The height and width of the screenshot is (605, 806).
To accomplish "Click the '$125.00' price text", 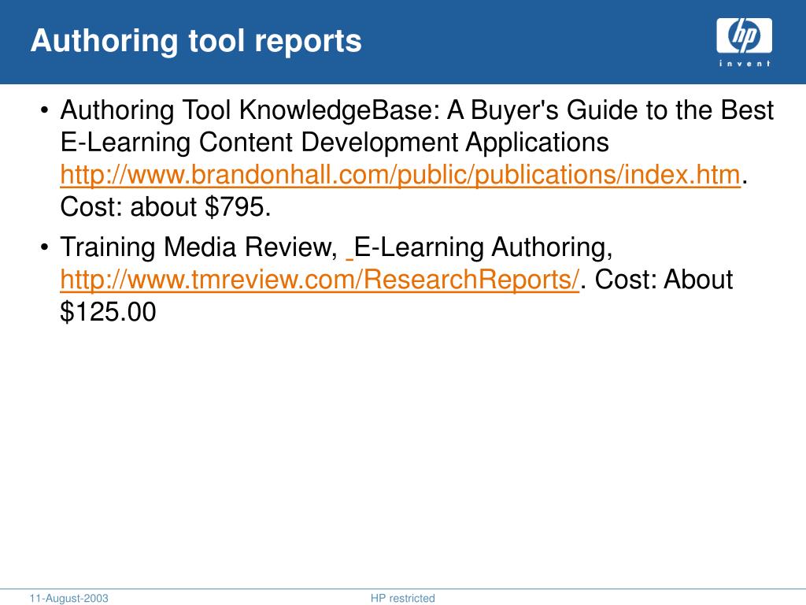I will tap(108, 312).
